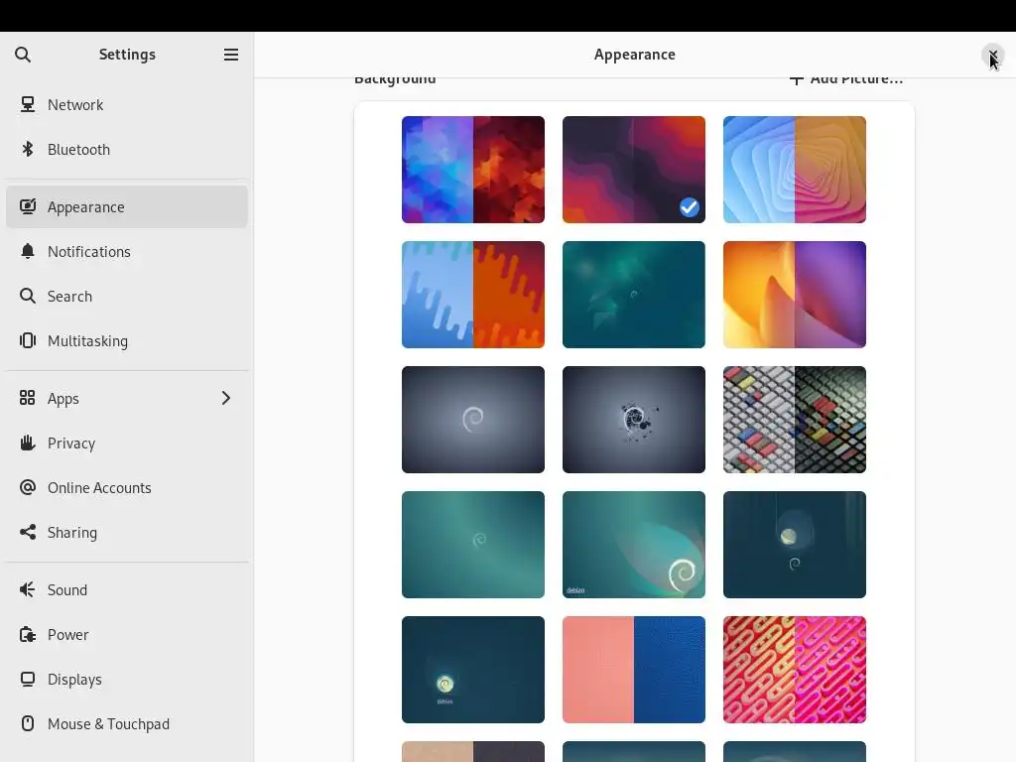Click the Bluetooth icon in sidebar
Image resolution: width=1016 pixels, height=762 pixels.
[x=27, y=149]
